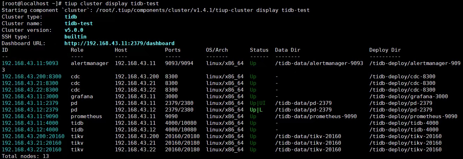Click ports value 3000 in grafana row
The image size is (463, 159).
[171, 96]
